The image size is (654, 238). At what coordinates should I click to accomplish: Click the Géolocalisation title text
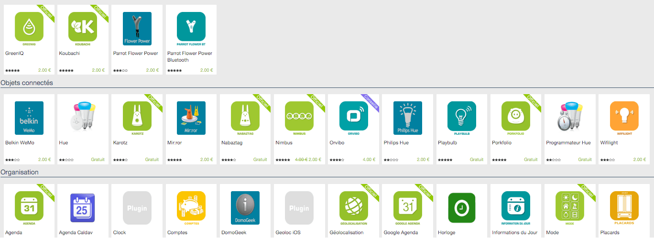pyautogui.click(x=347, y=233)
